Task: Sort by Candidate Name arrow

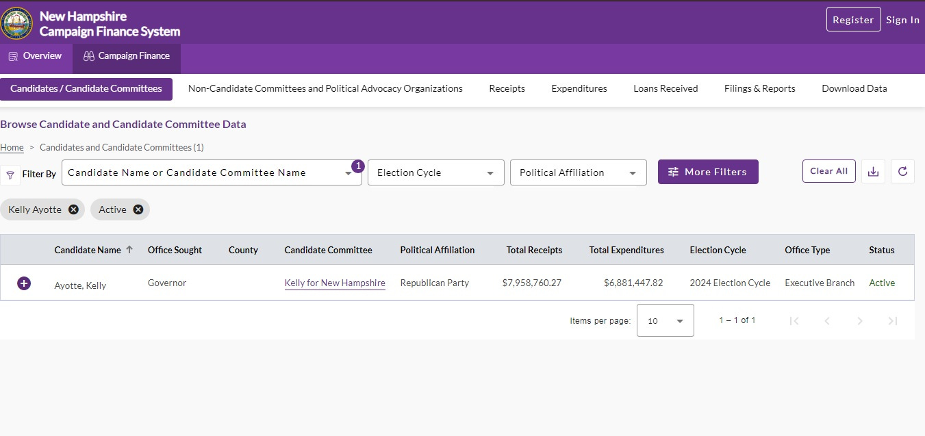Action: click(x=129, y=250)
